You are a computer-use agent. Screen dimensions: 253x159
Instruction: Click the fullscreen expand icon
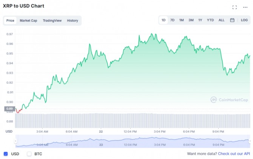pyautogui.click(x=234, y=7)
